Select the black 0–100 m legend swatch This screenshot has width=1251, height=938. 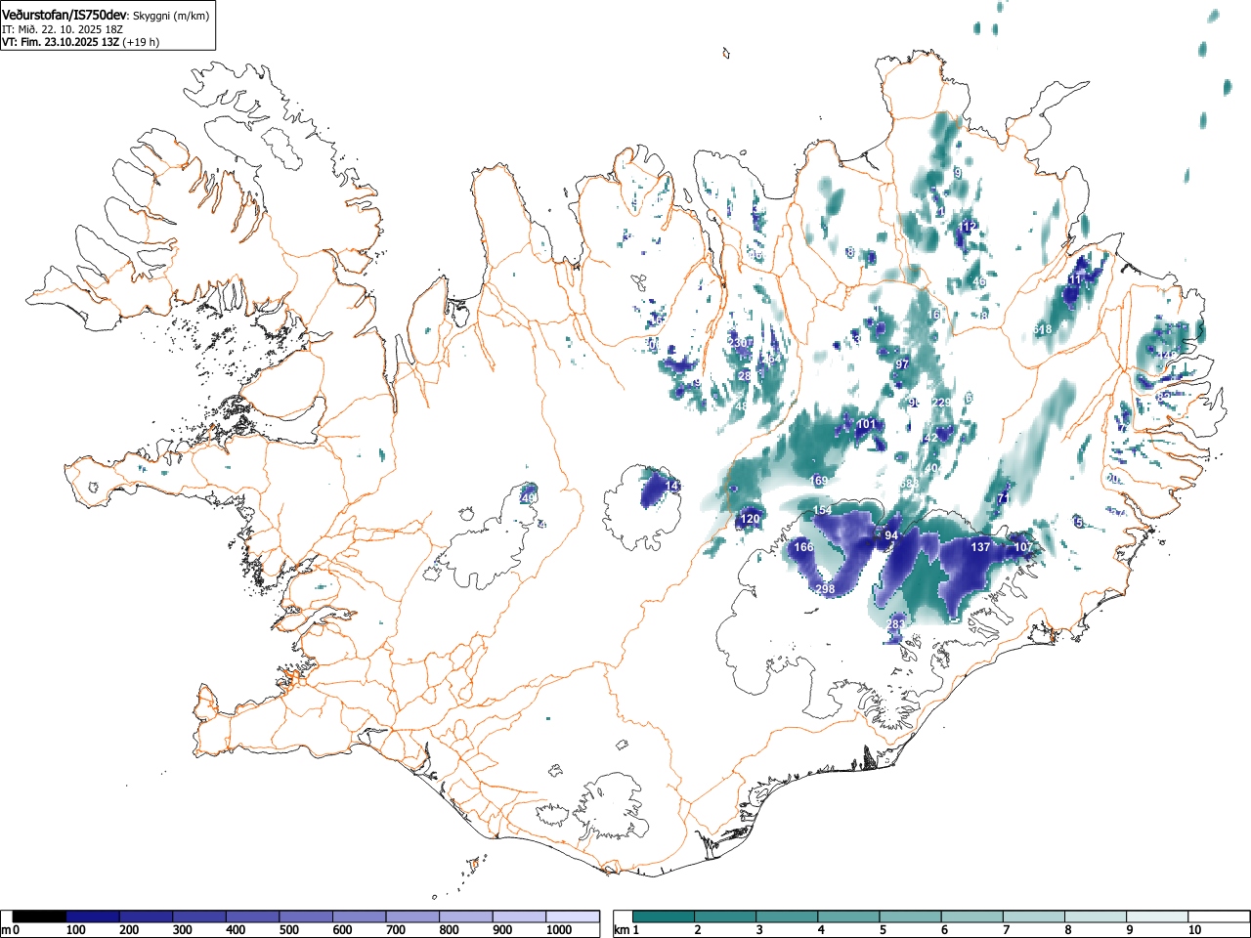[x=40, y=917]
